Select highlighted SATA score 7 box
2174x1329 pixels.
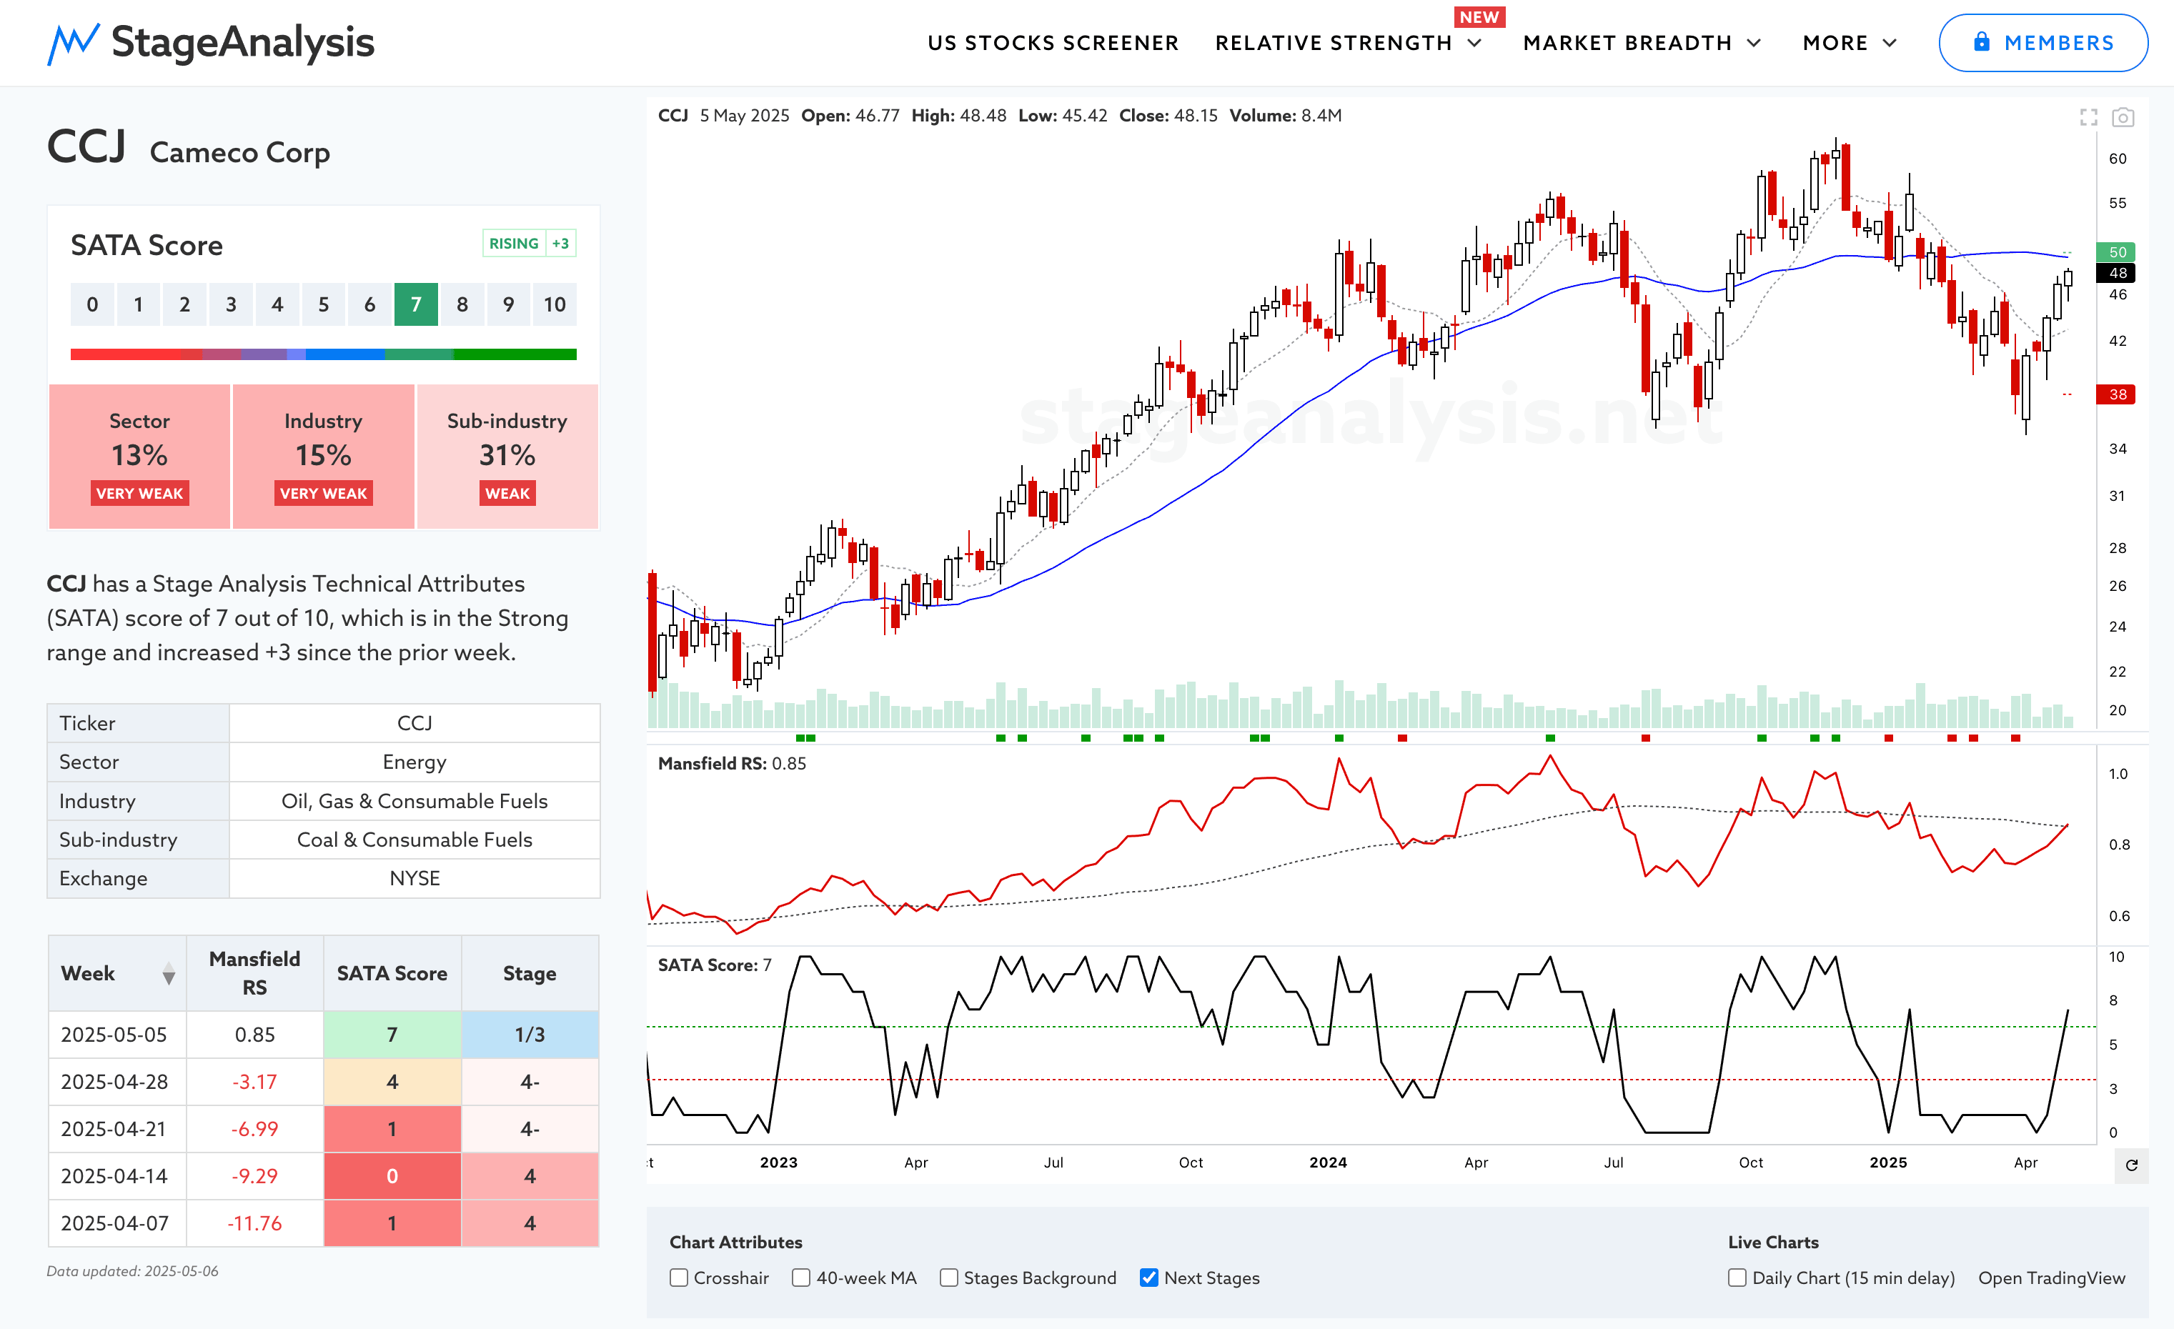(x=415, y=304)
